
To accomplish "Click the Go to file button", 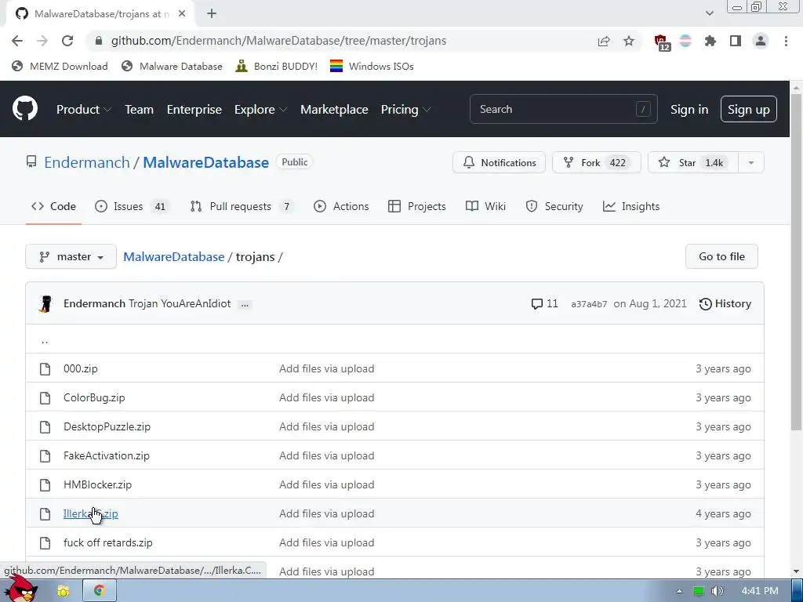I will point(721,256).
